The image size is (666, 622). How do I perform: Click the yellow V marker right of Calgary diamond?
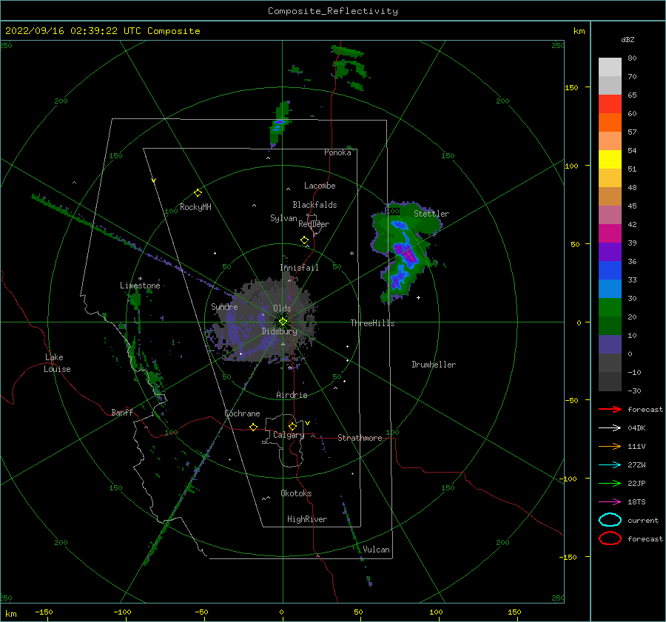pos(308,423)
